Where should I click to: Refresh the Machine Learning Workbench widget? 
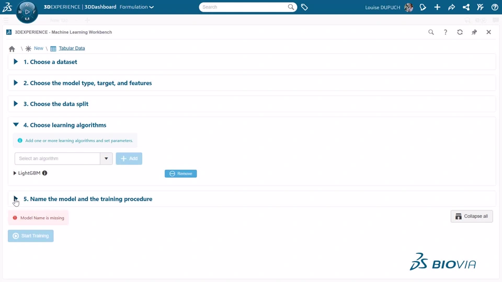[460, 32]
